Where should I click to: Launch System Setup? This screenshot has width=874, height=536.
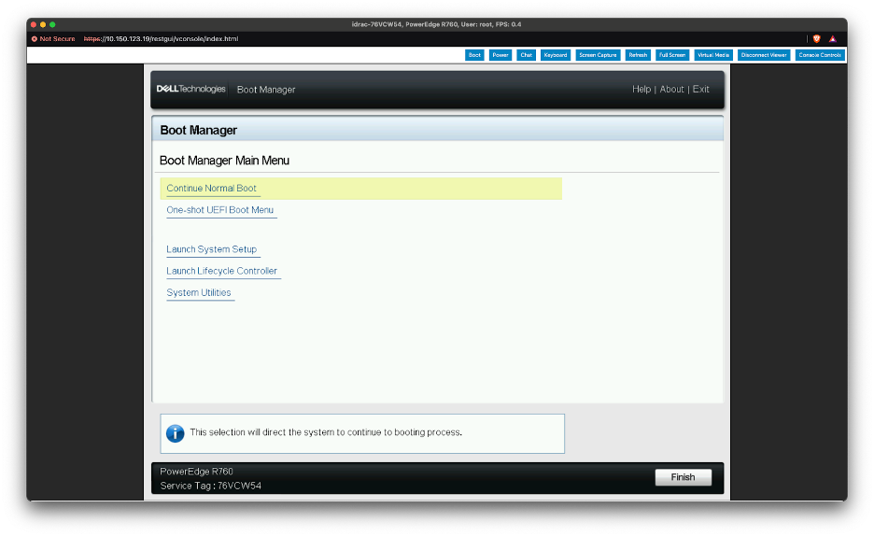[x=211, y=249]
